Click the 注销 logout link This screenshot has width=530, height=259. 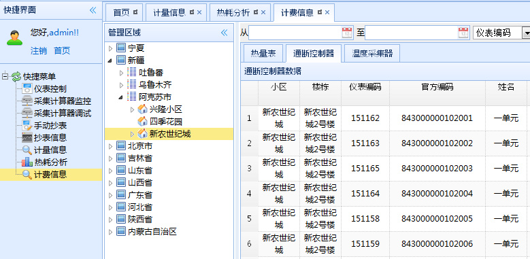[39, 51]
